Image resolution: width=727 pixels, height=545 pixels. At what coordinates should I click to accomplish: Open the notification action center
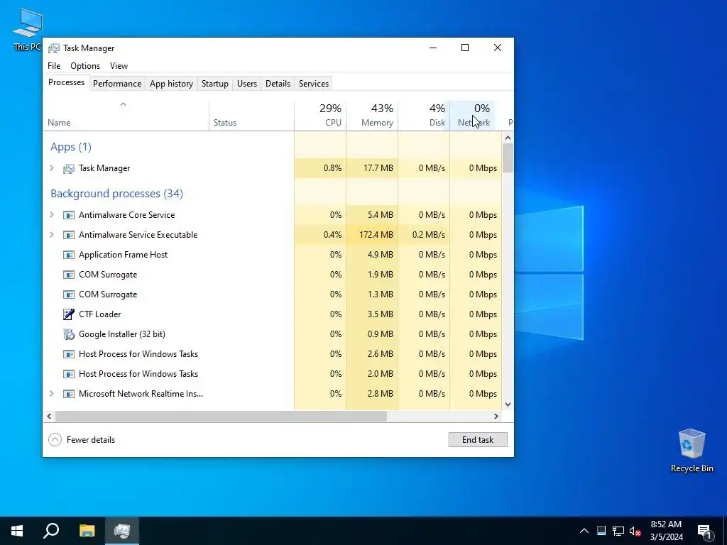pyautogui.click(x=704, y=531)
